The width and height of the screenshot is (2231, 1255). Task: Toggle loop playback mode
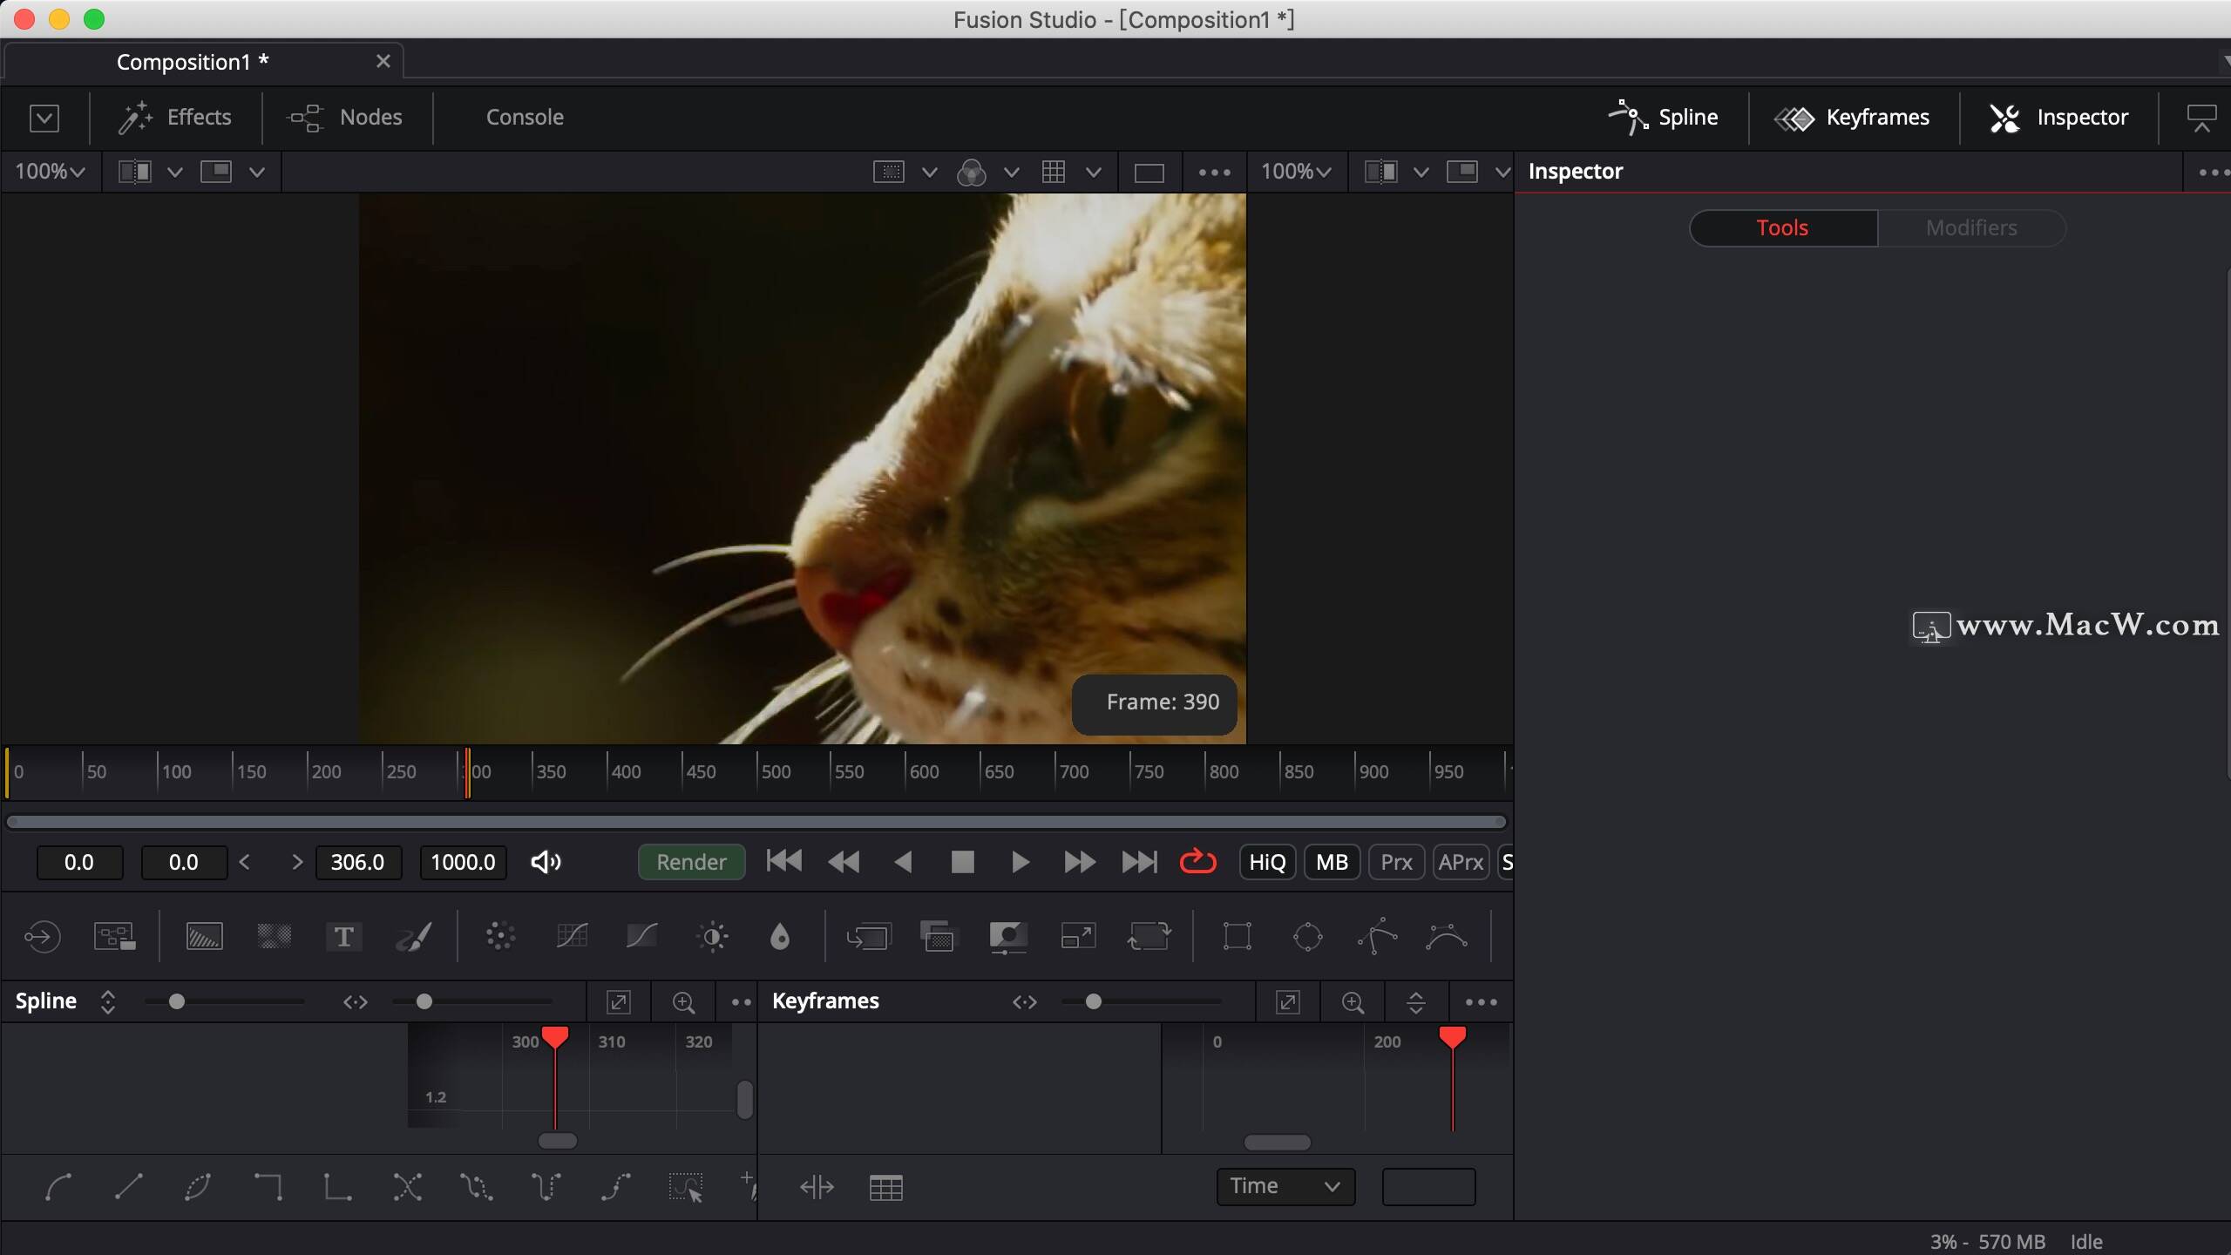click(1197, 862)
